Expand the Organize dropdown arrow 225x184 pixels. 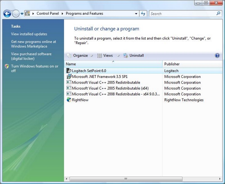tap(91, 56)
